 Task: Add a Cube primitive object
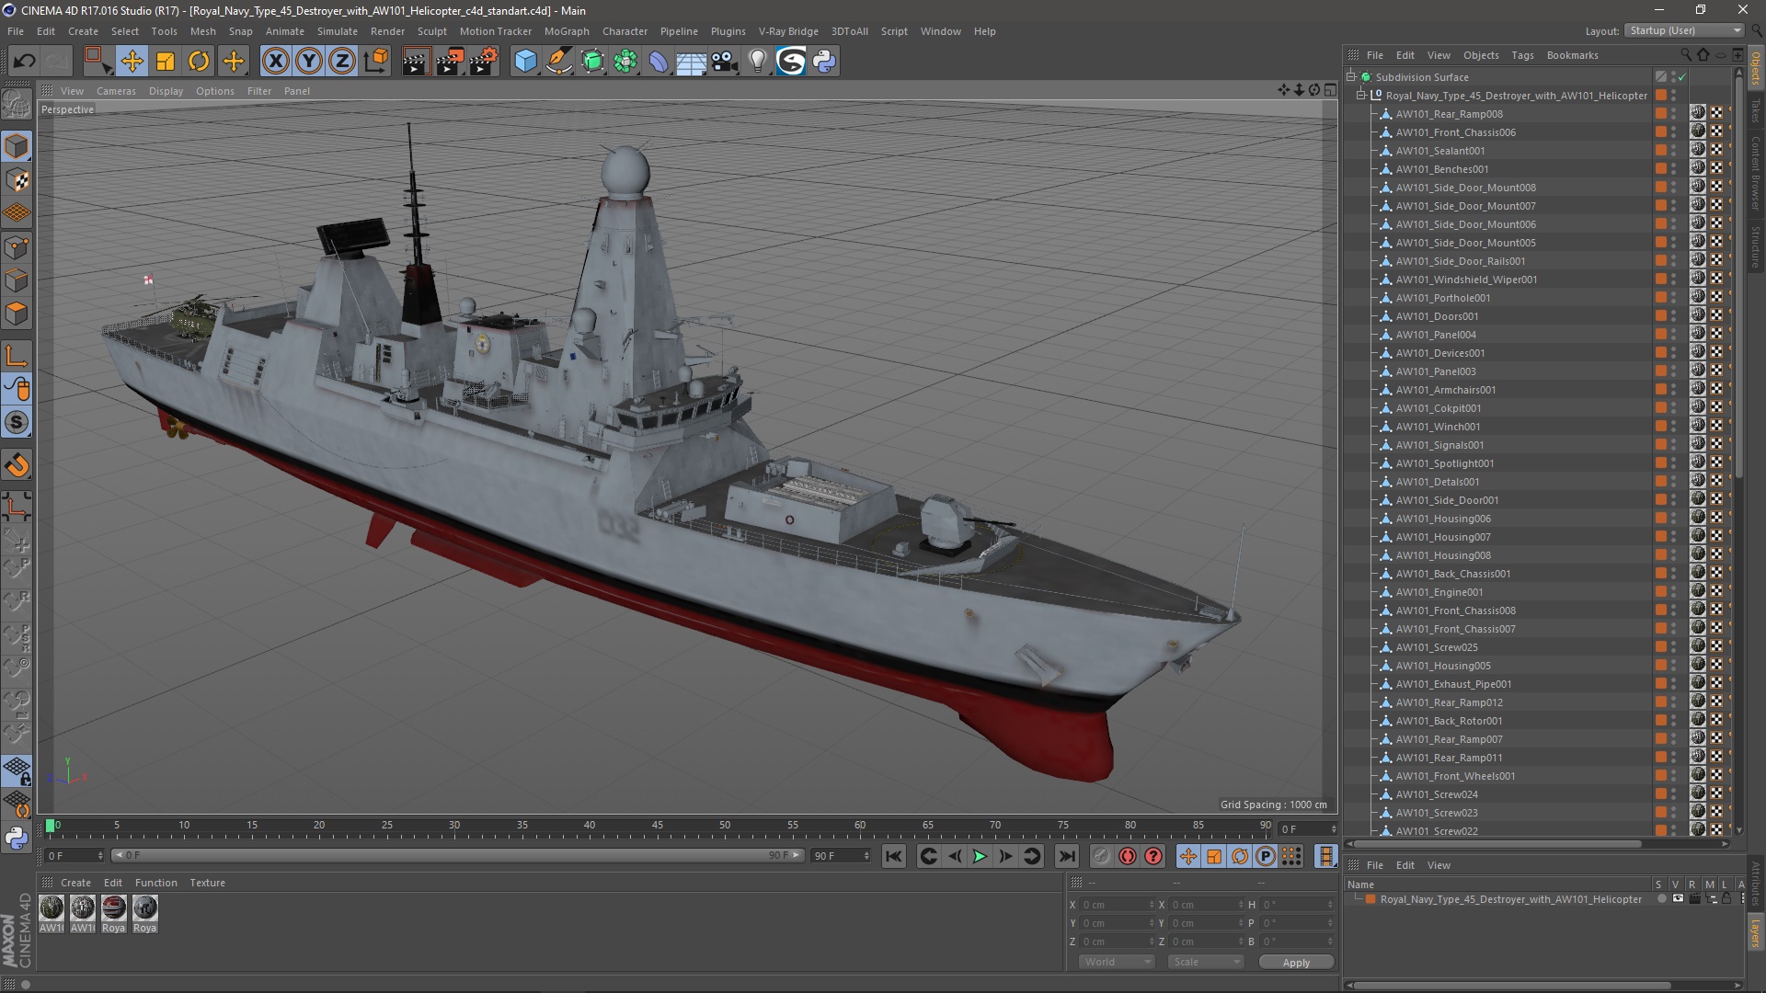click(525, 62)
